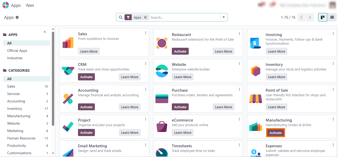Switch to Kanban view

tap(323, 17)
